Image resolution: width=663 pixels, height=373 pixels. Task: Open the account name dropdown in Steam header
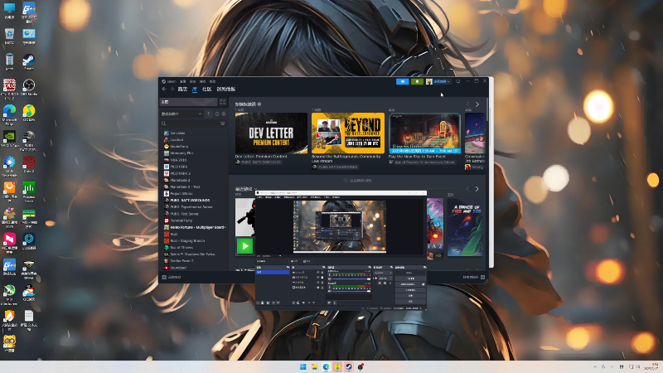coord(442,81)
